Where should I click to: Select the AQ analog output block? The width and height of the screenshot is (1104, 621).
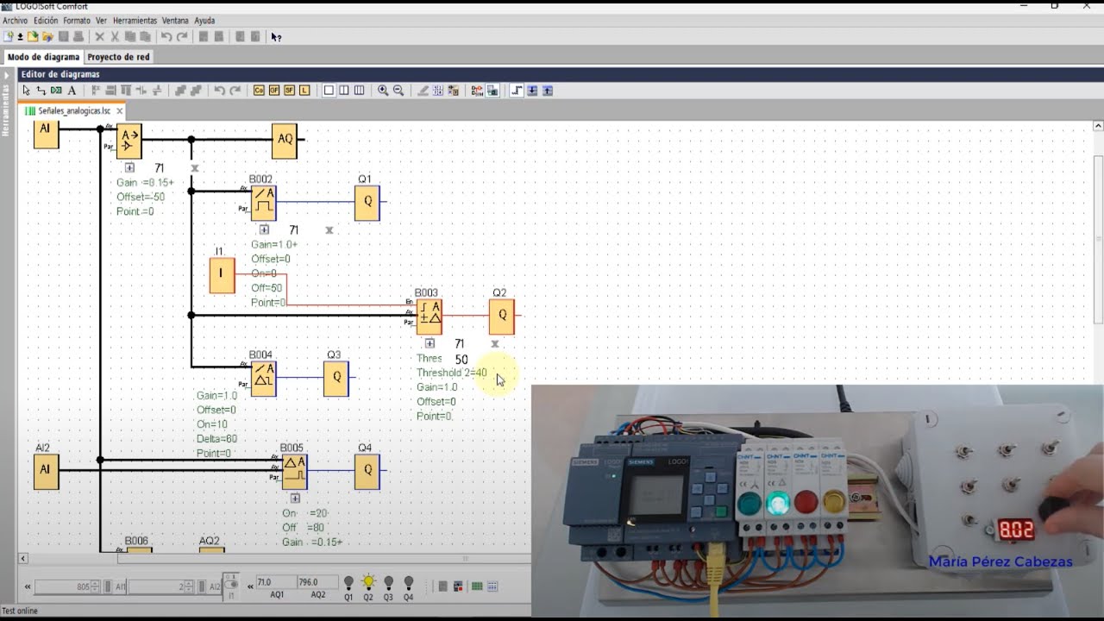[284, 141]
